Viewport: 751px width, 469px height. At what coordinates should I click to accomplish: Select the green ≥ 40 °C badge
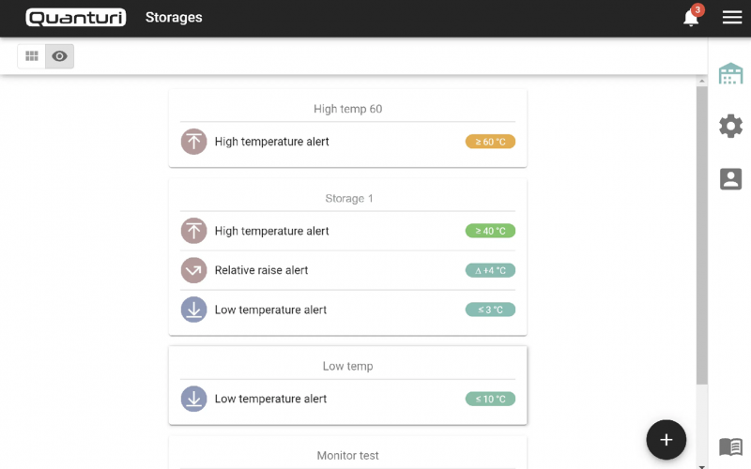[490, 231]
